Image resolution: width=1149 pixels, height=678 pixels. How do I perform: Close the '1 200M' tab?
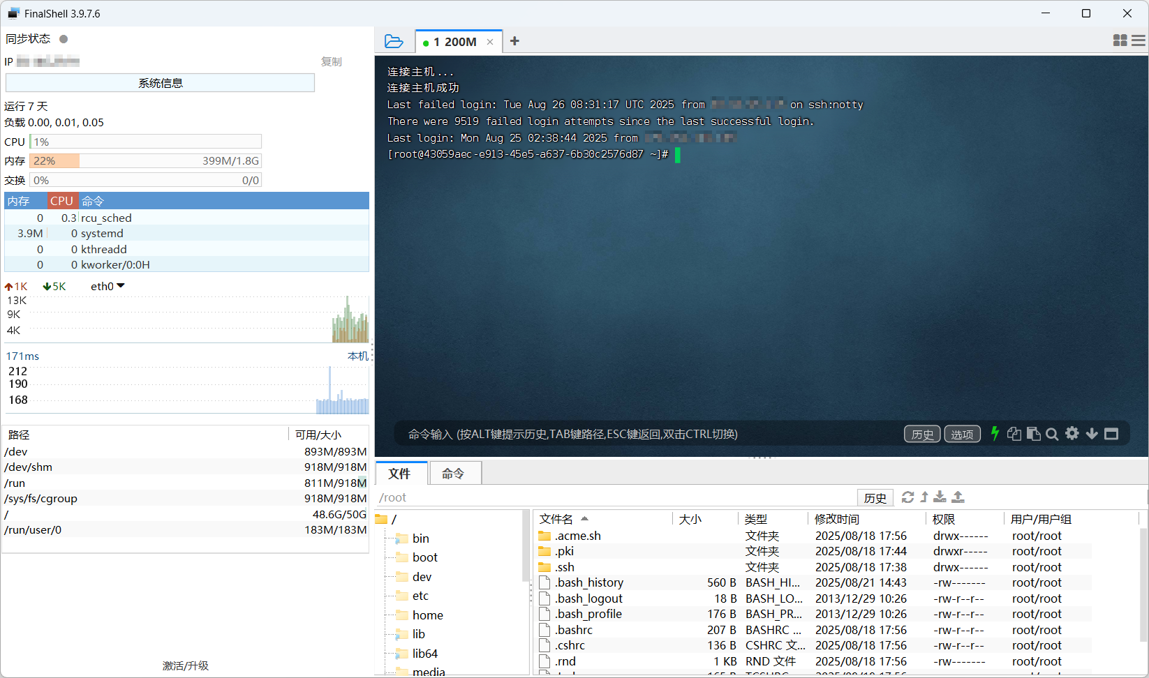tap(490, 42)
